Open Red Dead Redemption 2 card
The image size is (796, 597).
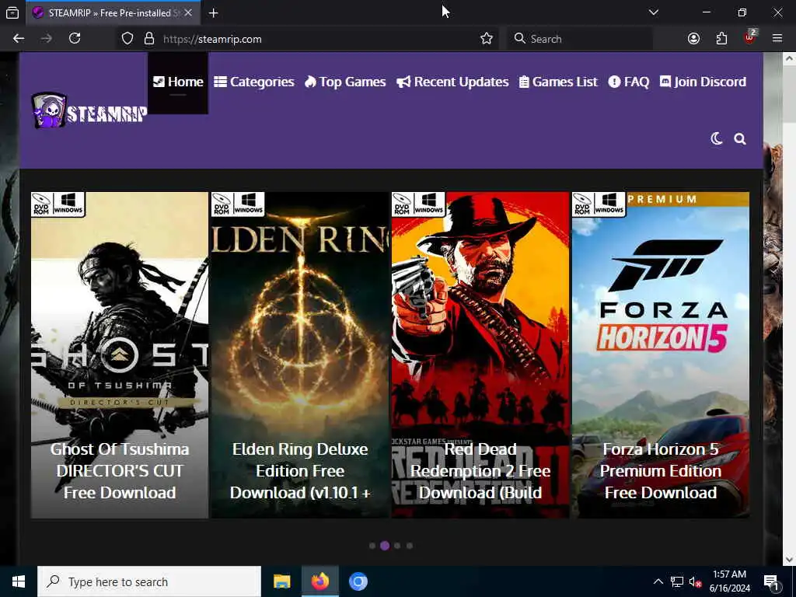tap(480, 354)
